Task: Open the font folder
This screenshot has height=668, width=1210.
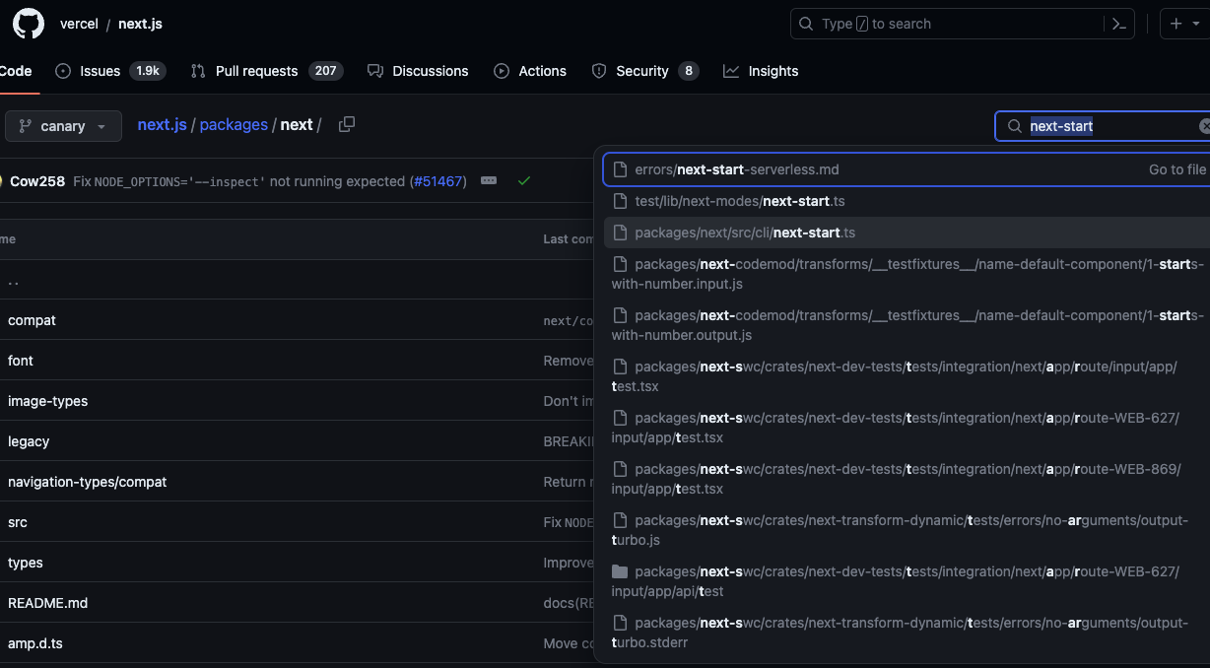Action: click(x=21, y=361)
